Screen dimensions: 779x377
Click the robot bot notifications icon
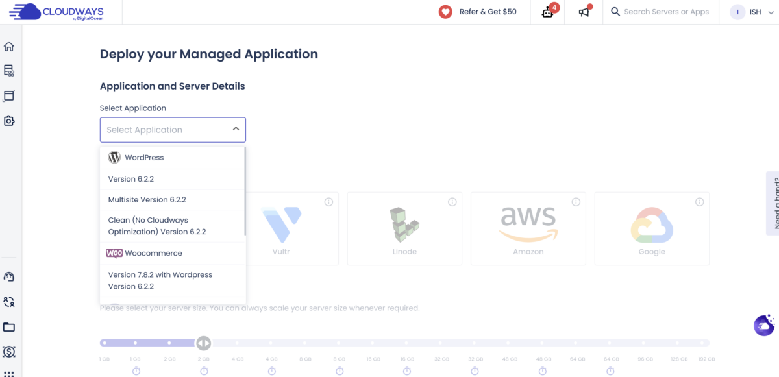550,12
